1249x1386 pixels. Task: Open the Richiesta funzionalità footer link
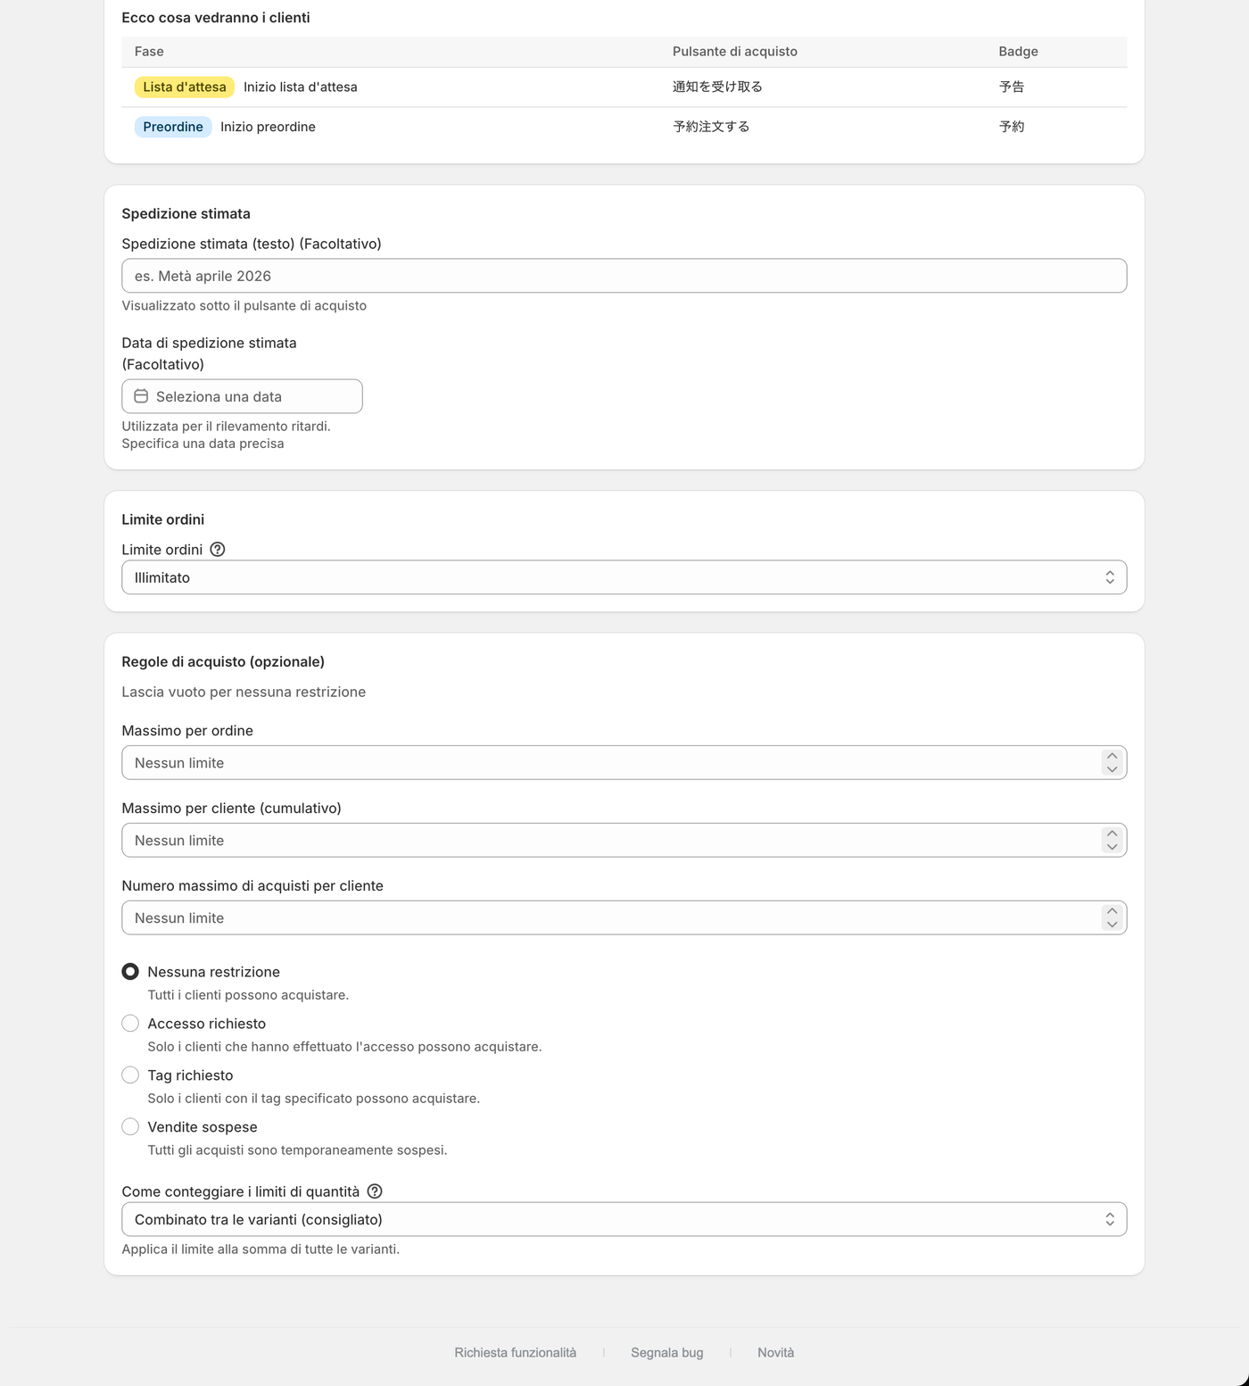[515, 1353]
